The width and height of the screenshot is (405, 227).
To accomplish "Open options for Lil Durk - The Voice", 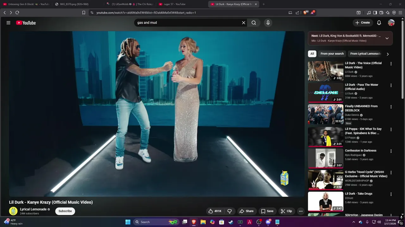I will [391, 64].
